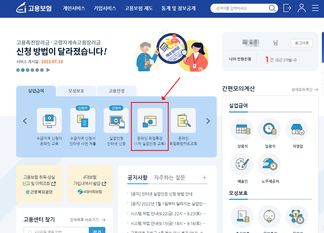Open 통계 및 정보공개 menu

pyautogui.click(x=179, y=8)
